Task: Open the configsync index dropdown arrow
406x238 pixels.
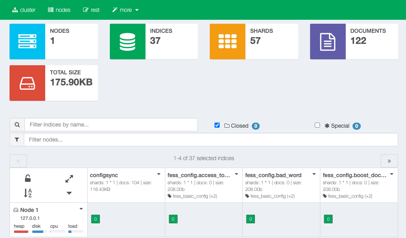Action: [x=159, y=174]
